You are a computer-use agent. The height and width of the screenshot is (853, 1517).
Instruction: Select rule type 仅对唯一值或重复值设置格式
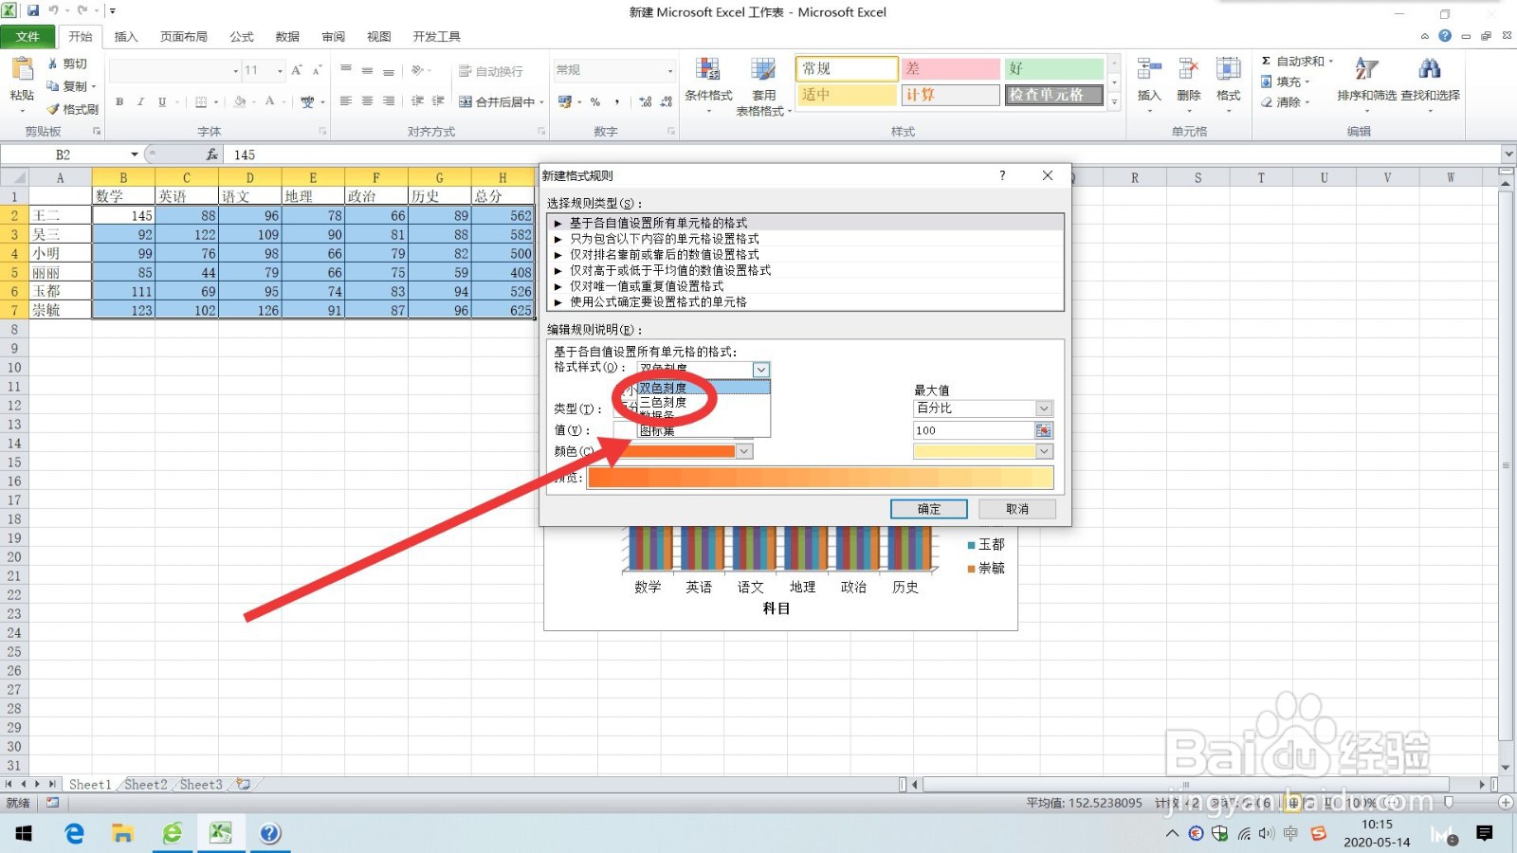coord(806,286)
